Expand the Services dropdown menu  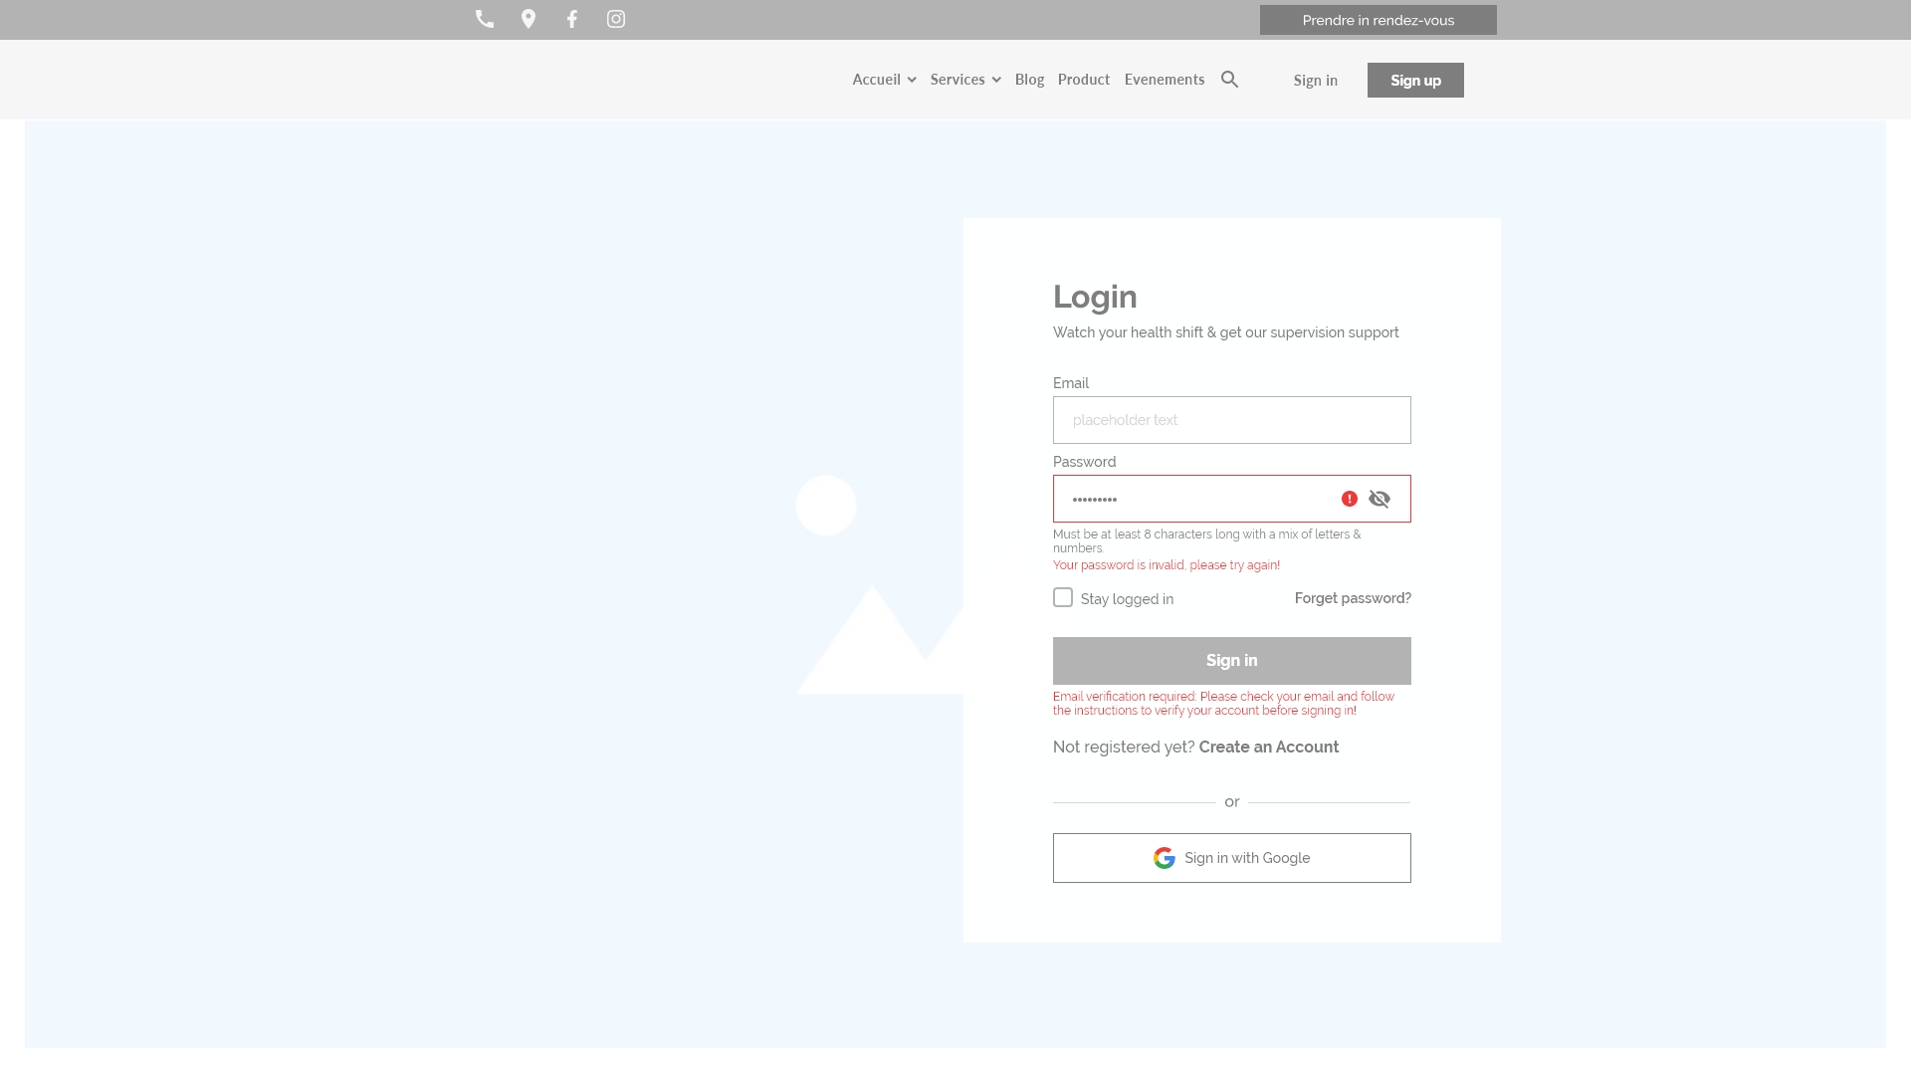[965, 80]
